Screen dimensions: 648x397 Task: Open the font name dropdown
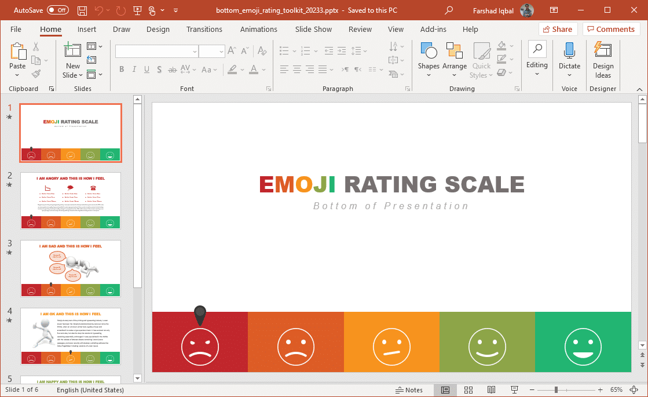pyautogui.click(x=195, y=52)
